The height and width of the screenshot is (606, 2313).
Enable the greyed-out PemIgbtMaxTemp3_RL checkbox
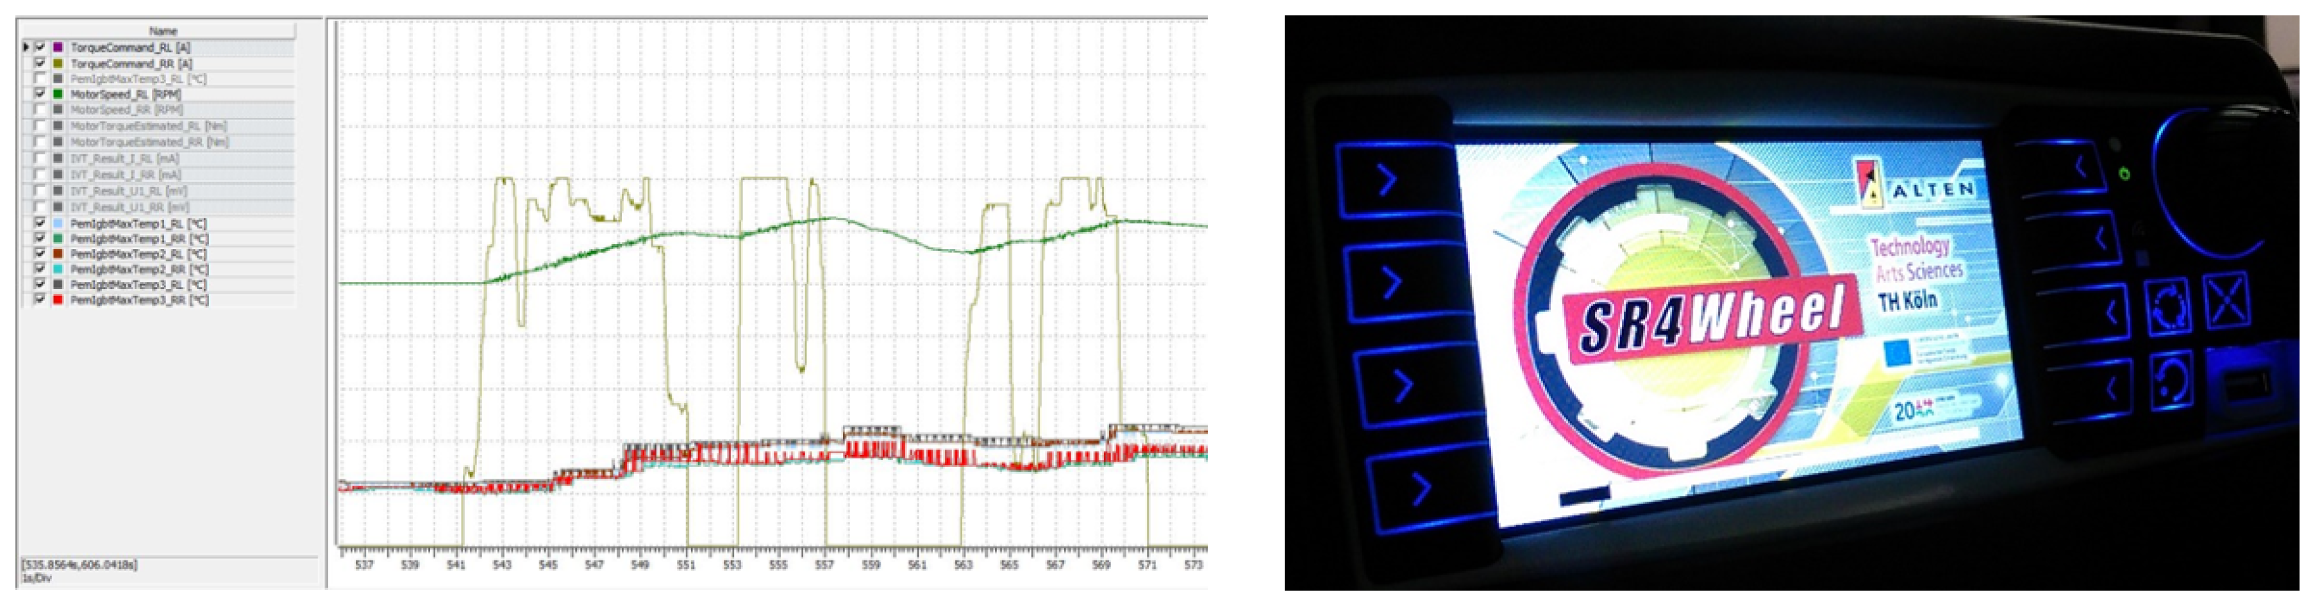coord(40,78)
